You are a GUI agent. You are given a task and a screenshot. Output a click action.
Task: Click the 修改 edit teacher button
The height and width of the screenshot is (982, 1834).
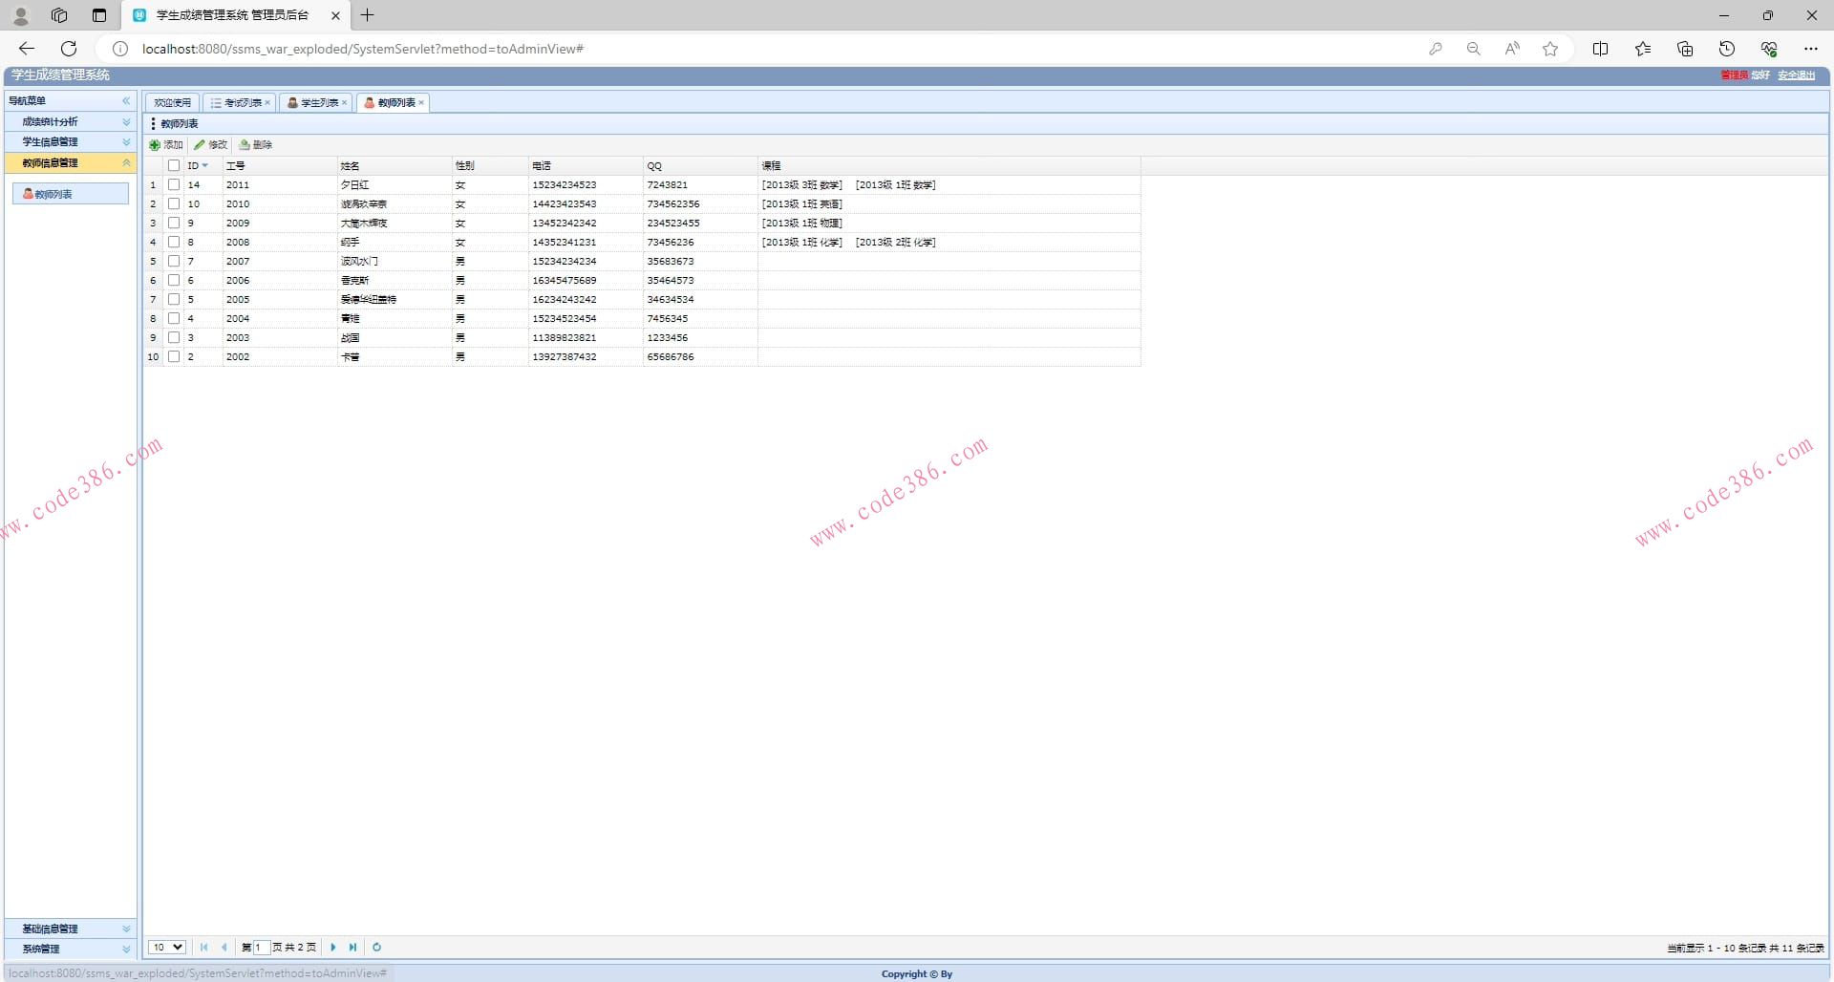[211, 145]
